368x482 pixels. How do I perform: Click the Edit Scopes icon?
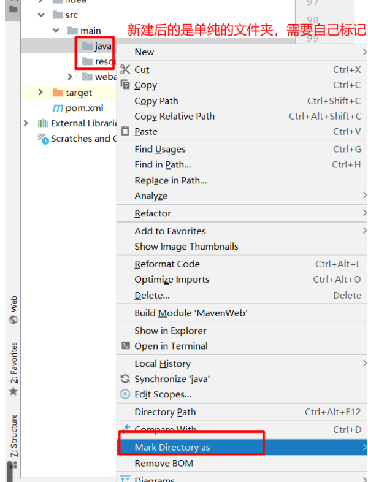tap(125, 394)
